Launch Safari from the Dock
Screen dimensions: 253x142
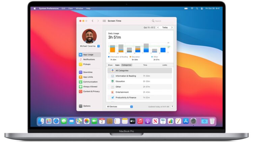coord(56,121)
